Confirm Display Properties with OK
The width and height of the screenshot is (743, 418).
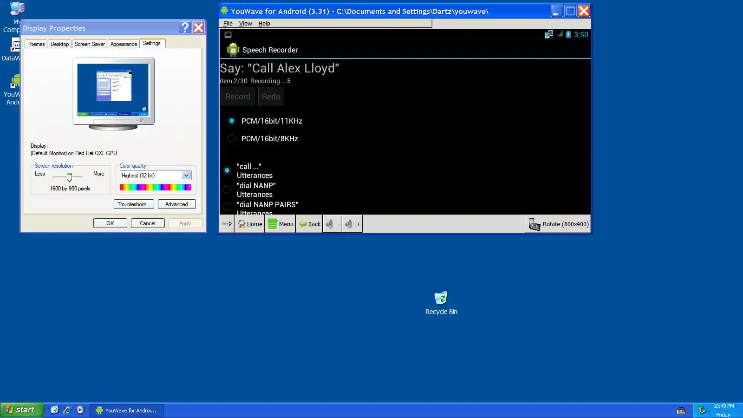(110, 223)
